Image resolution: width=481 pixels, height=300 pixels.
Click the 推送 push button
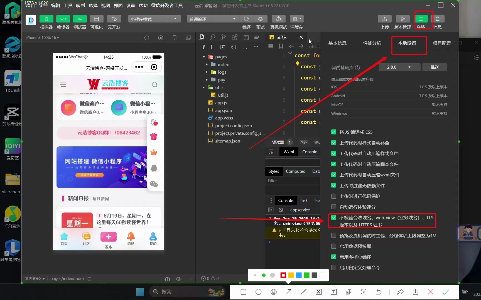pyautogui.click(x=435, y=67)
